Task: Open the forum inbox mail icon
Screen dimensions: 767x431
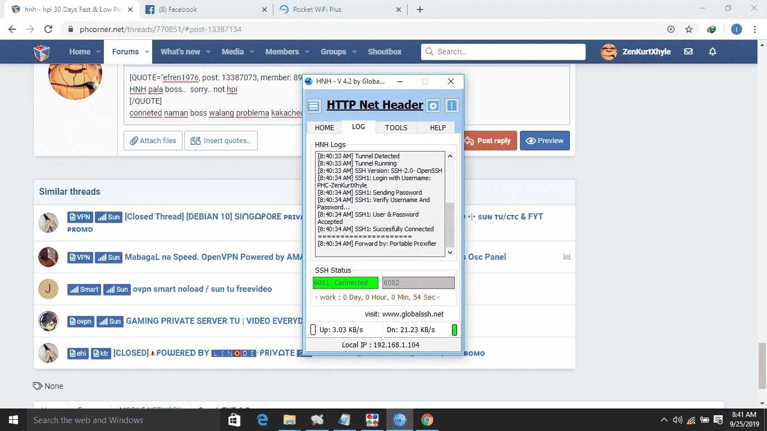Action: (688, 52)
